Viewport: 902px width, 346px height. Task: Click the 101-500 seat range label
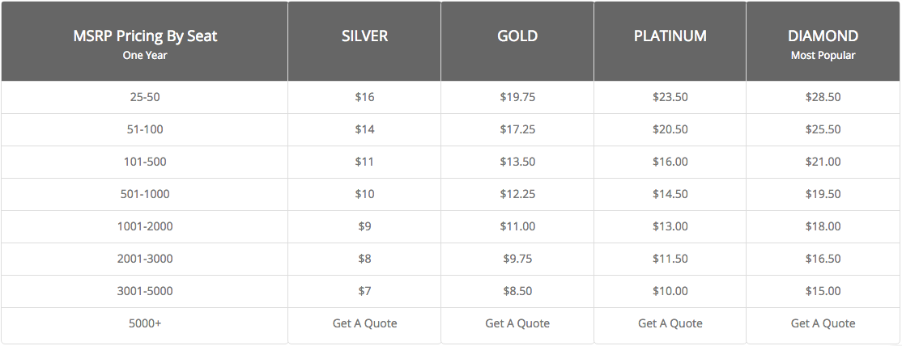(x=145, y=162)
